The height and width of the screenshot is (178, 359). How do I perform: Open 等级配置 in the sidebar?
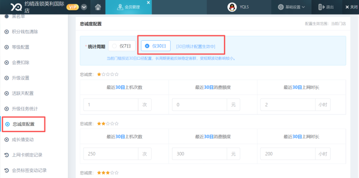pyautogui.click(x=21, y=47)
